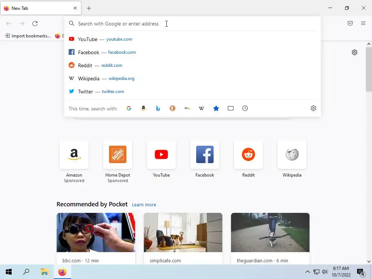Open the theguardian.com Pocket story image
The width and height of the screenshot is (372, 279).
point(270,232)
